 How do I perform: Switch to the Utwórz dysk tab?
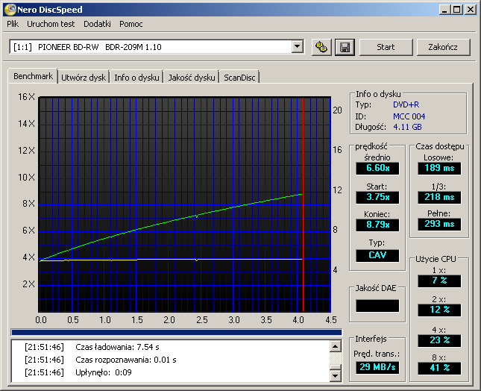click(84, 78)
